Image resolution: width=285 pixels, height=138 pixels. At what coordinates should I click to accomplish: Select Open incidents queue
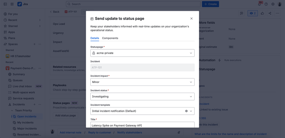(x=27, y=116)
